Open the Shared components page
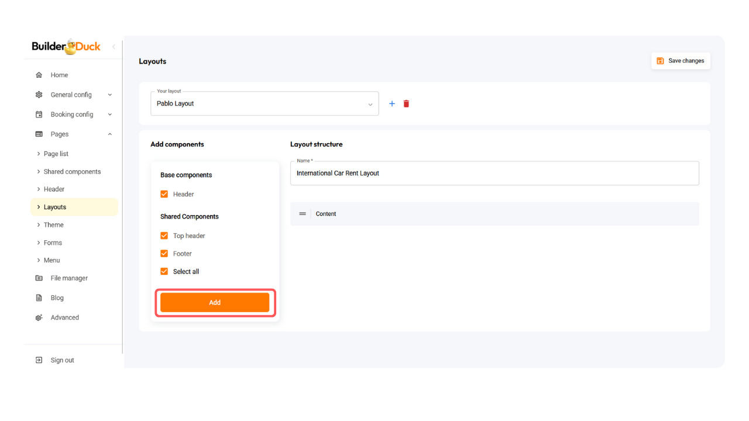 [x=72, y=172]
